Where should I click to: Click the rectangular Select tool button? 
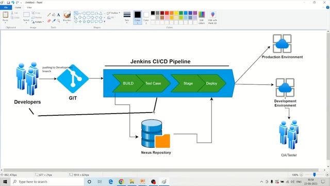pos(26,15)
